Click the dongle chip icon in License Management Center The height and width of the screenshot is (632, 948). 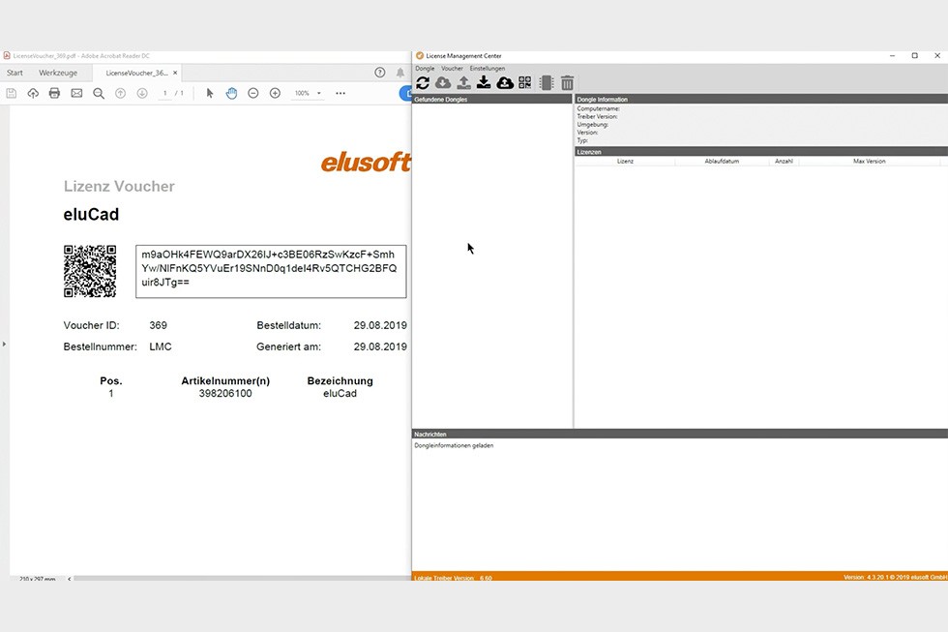pos(547,83)
